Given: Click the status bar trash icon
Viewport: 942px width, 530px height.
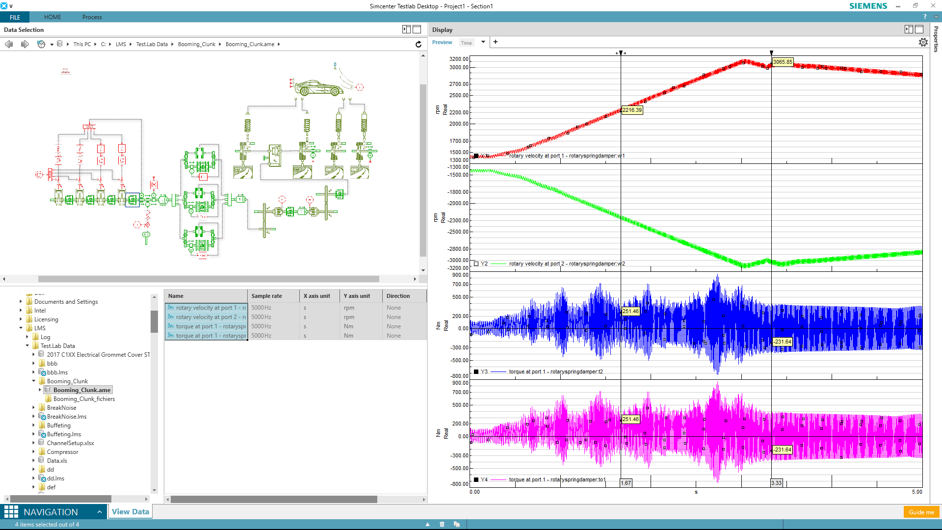Looking at the screenshot, I should 442,524.
